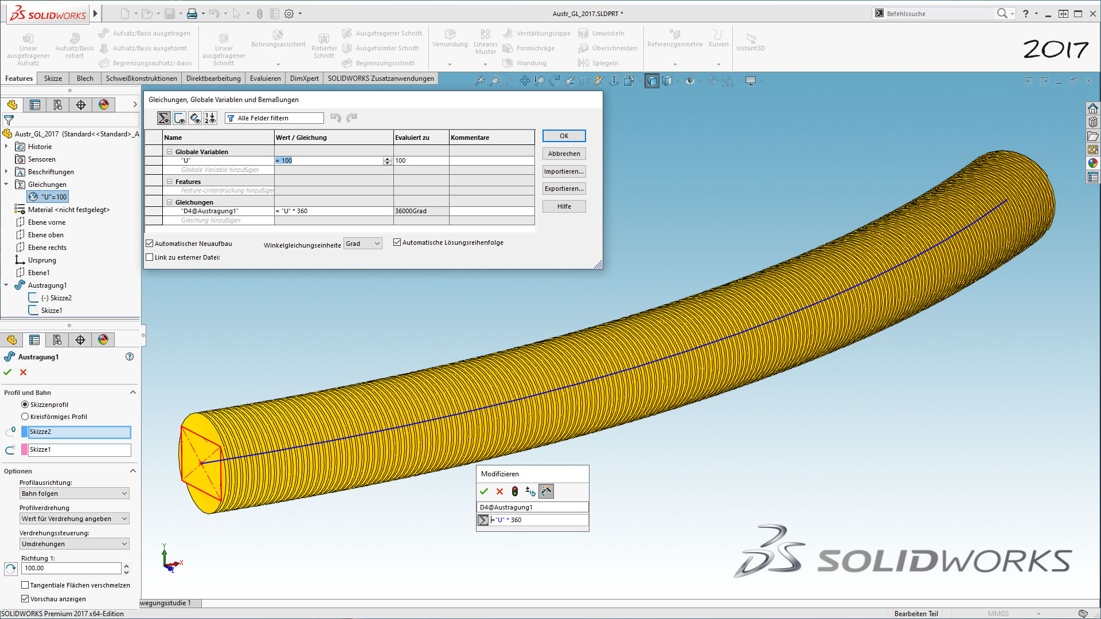The image size is (1101, 619).
Task: Accept the Modifizieren value with green check
Action: [484, 491]
